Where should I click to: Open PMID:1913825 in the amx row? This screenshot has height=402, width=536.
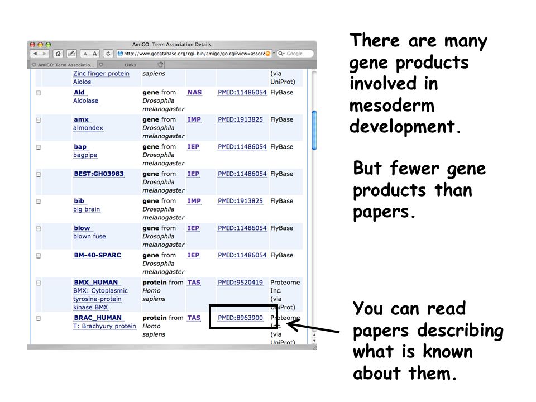pyautogui.click(x=240, y=119)
